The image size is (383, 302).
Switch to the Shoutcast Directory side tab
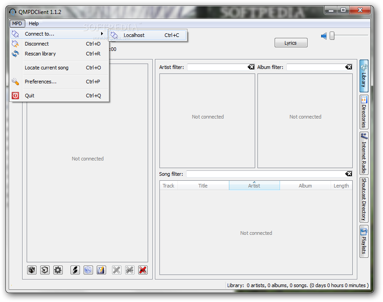coord(364,200)
